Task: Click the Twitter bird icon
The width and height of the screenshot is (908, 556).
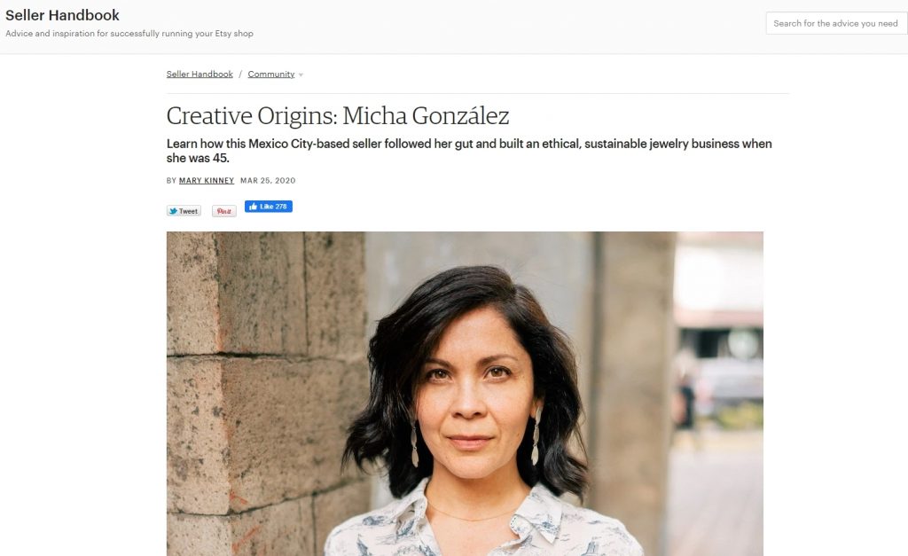Action: coord(173,211)
